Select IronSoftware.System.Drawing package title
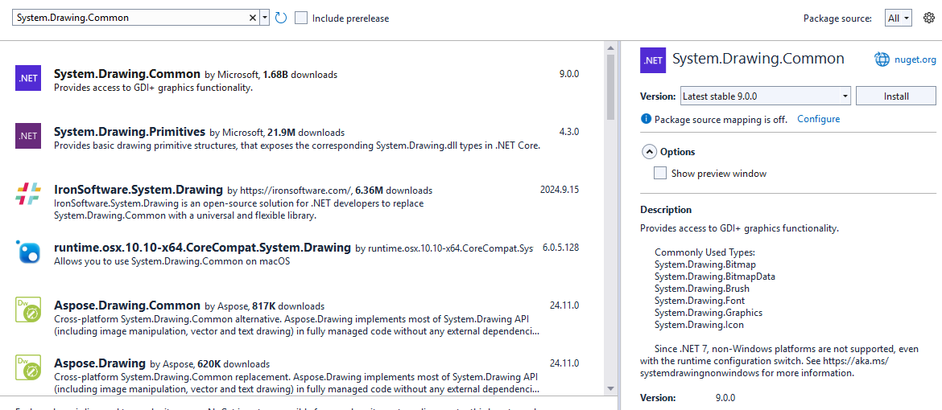This screenshot has height=410, width=942. click(x=138, y=190)
